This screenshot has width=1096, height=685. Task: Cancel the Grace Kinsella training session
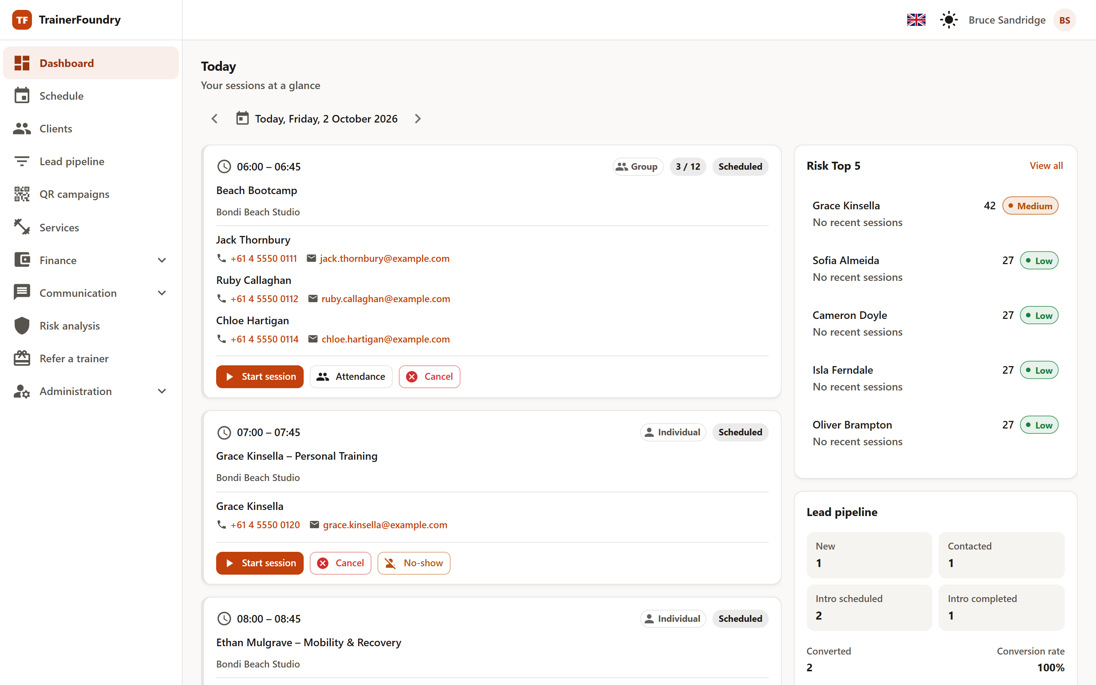(x=341, y=563)
